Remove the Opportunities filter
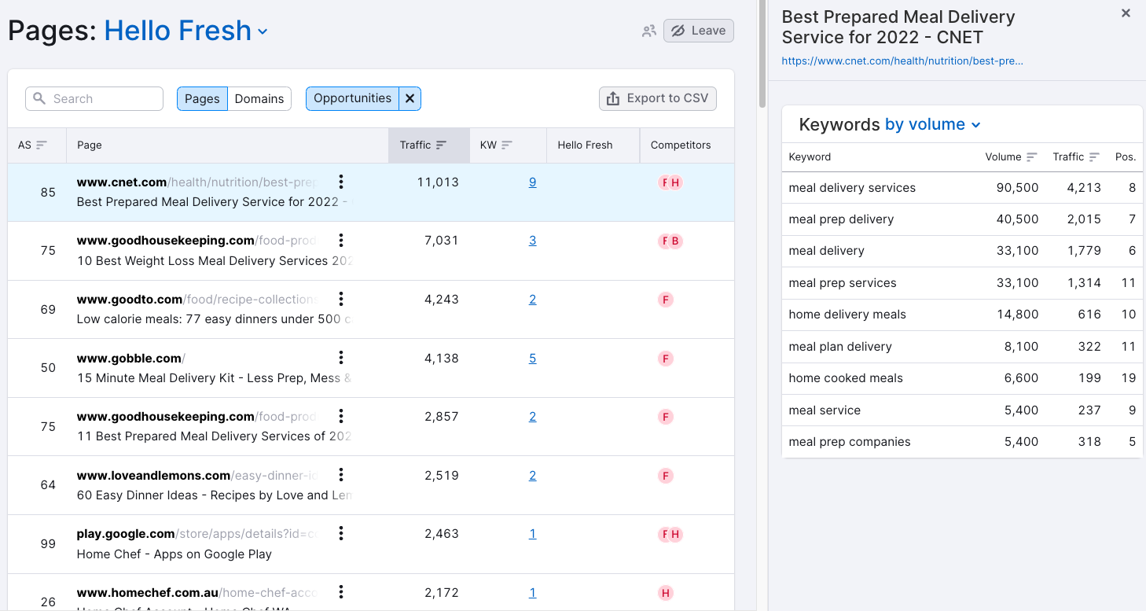Viewport: 1146px width, 611px height. pos(410,98)
